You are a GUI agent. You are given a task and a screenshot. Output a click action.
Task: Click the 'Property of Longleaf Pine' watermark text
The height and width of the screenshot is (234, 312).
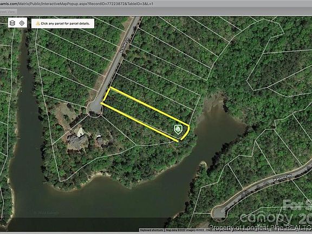(261, 228)
